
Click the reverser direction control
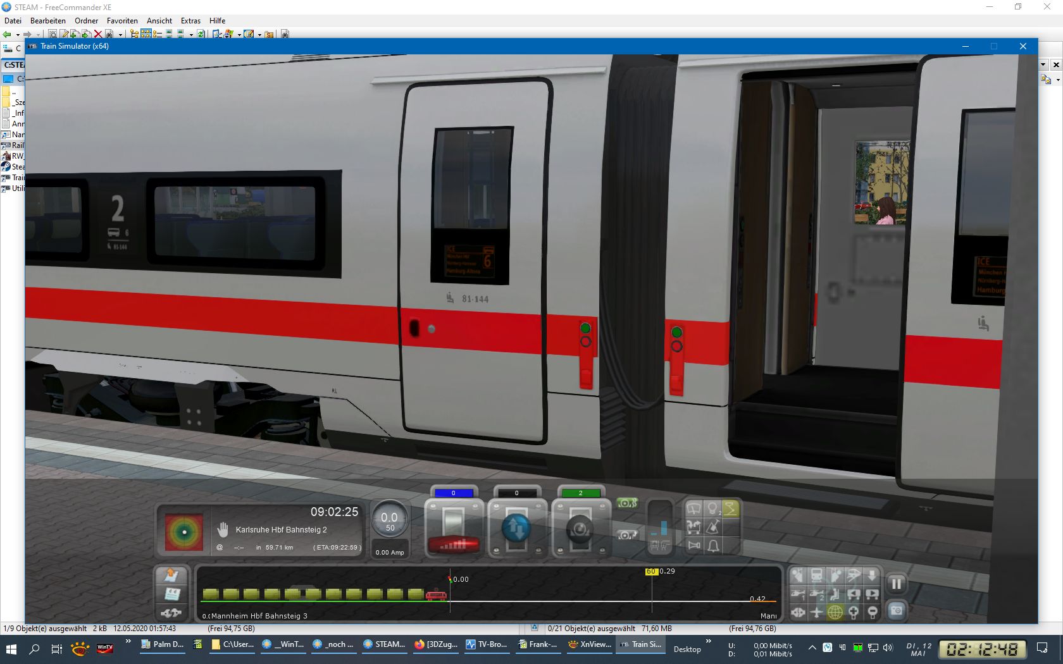[517, 528]
